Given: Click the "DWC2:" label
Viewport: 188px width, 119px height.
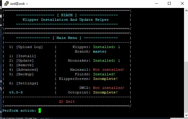Looking at the screenshot, I should tap(85, 88).
